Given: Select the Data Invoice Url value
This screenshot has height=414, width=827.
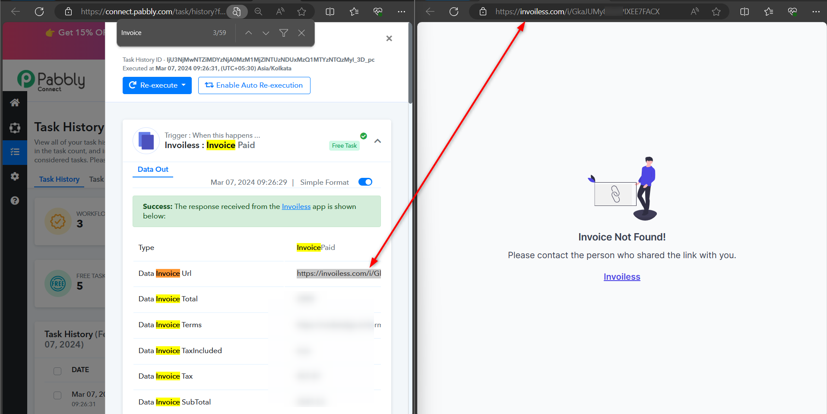Looking at the screenshot, I should tap(339, 274).
